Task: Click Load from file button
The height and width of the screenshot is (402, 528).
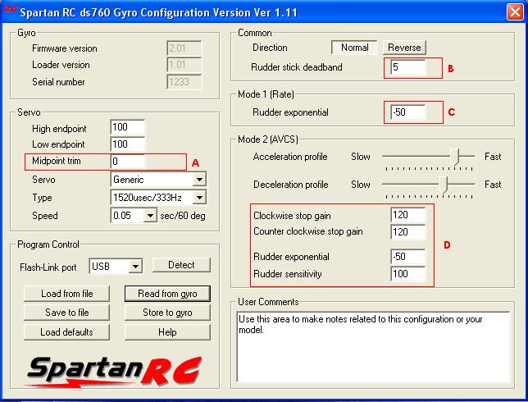Action: tap(66, 294)
